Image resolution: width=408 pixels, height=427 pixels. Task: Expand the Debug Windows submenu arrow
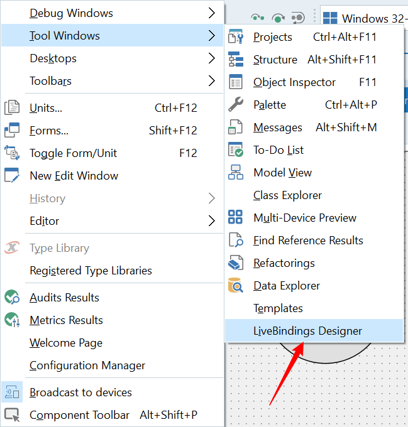click(212, 13)
